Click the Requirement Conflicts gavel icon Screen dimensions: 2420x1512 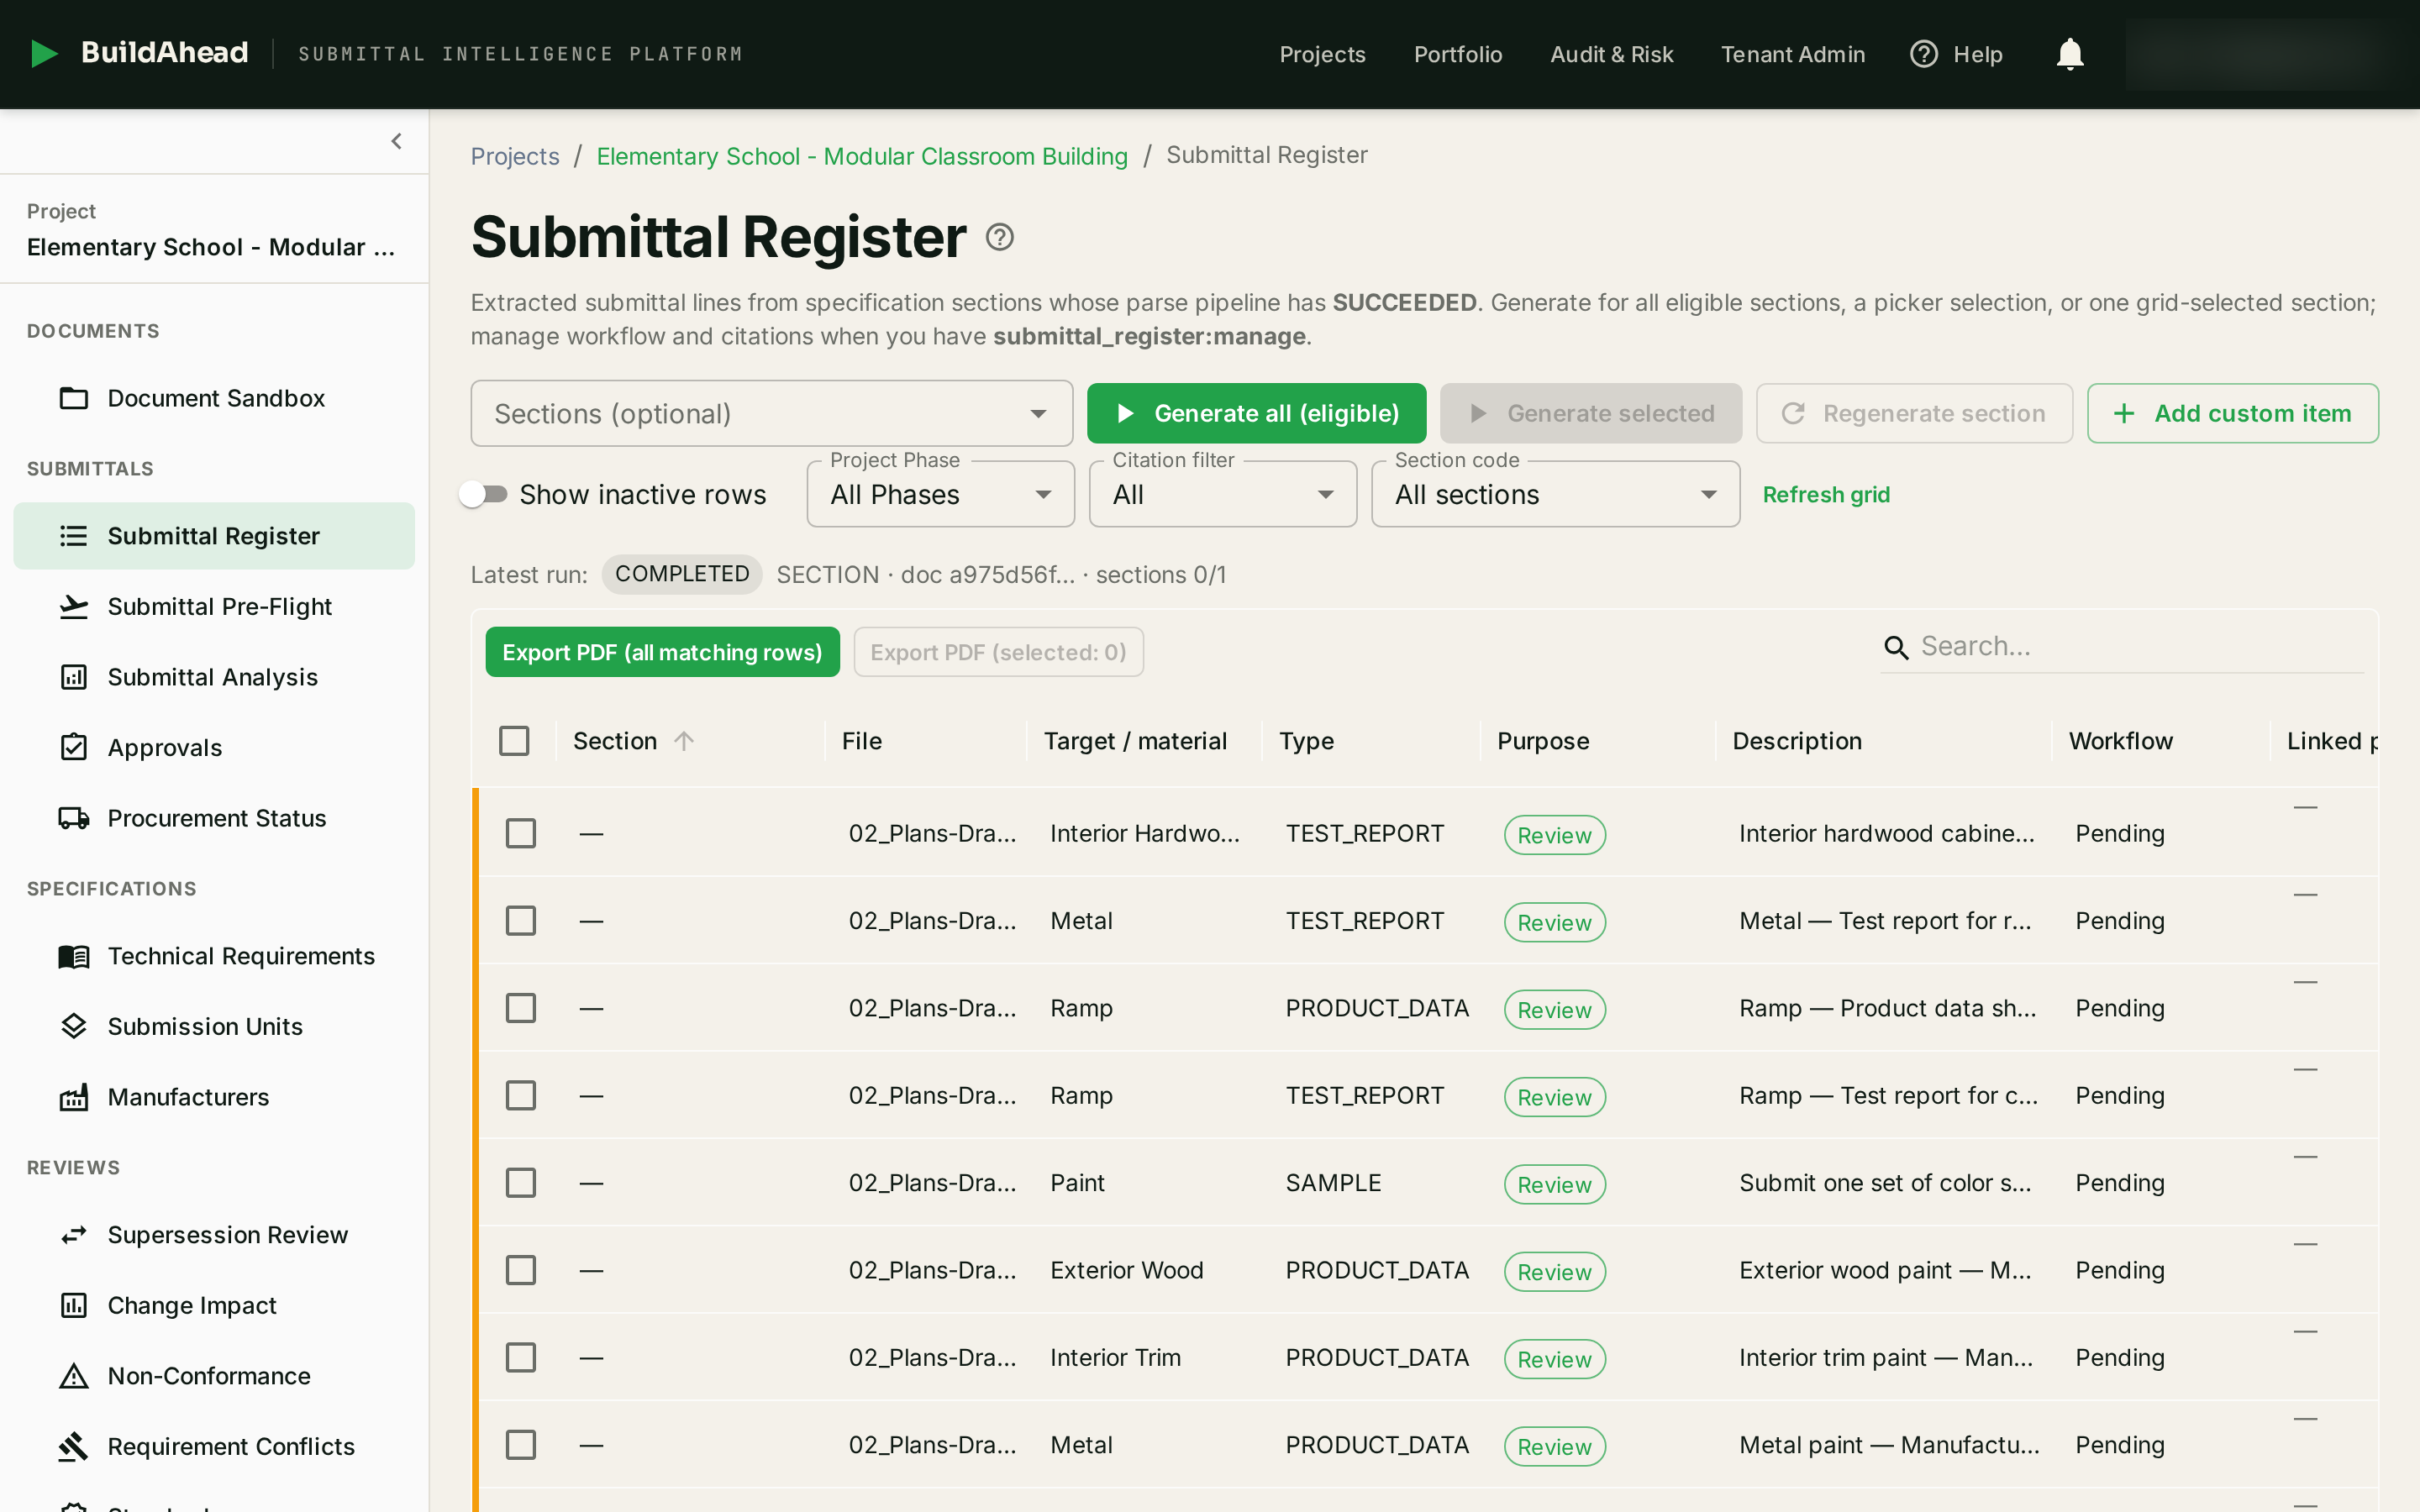click(74, 1446)
